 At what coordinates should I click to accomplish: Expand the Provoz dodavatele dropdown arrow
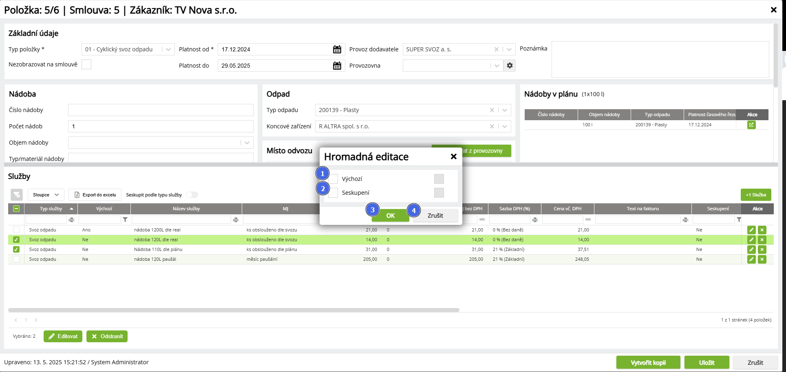tap(509, 49)
